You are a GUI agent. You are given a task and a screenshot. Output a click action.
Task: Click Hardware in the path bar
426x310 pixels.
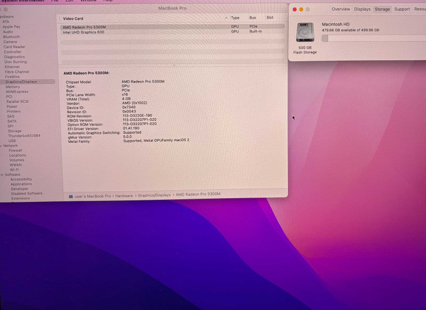124,195
